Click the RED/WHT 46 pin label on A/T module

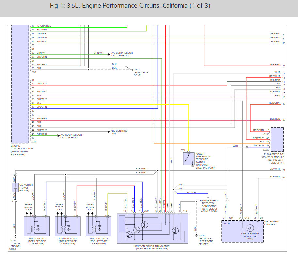(x=261, y=138)
